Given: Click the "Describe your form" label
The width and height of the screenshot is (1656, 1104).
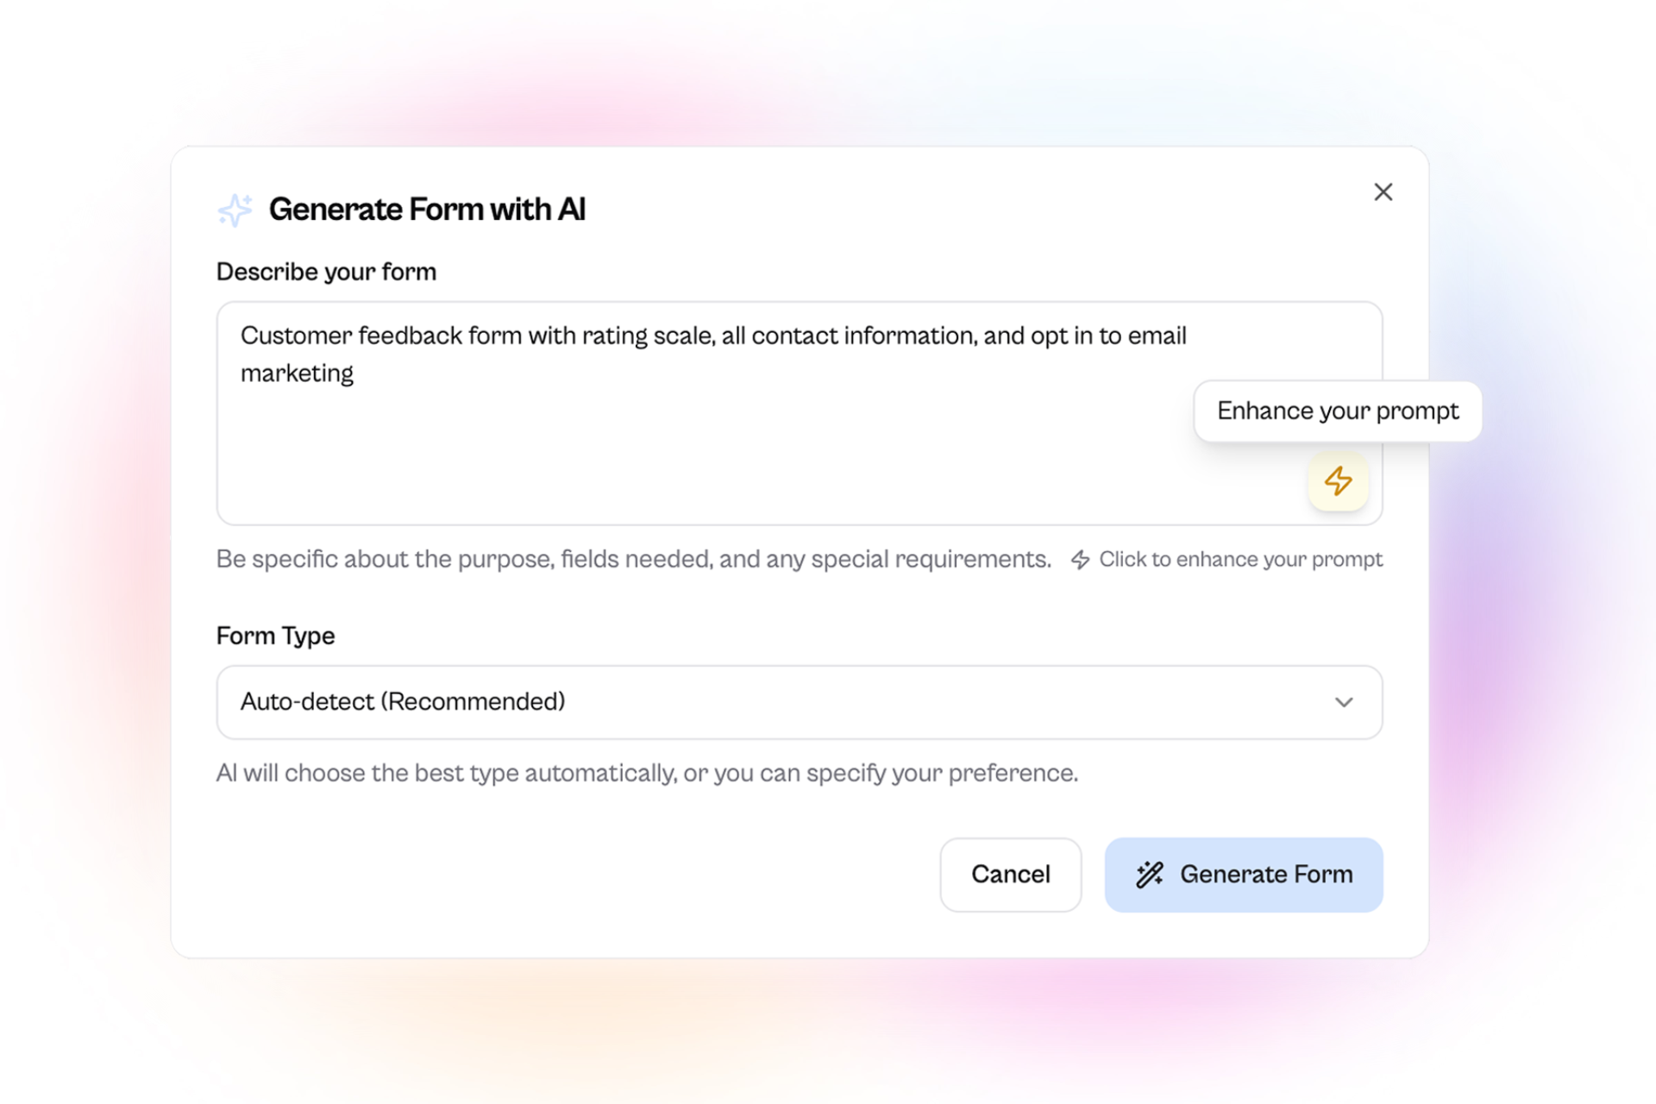Looking at the screenshot, I should (326, 272).
